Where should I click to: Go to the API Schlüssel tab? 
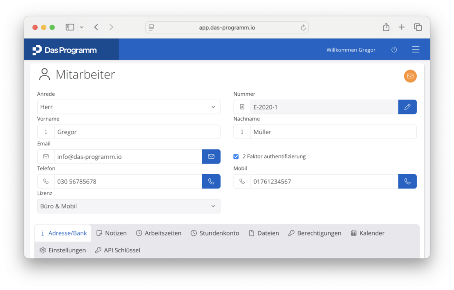coord(117,251)
